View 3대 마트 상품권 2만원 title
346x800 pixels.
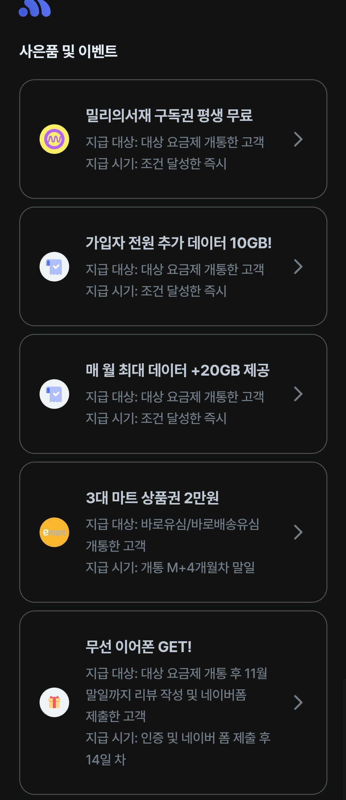pyautogui.click(x=152, y=498)
